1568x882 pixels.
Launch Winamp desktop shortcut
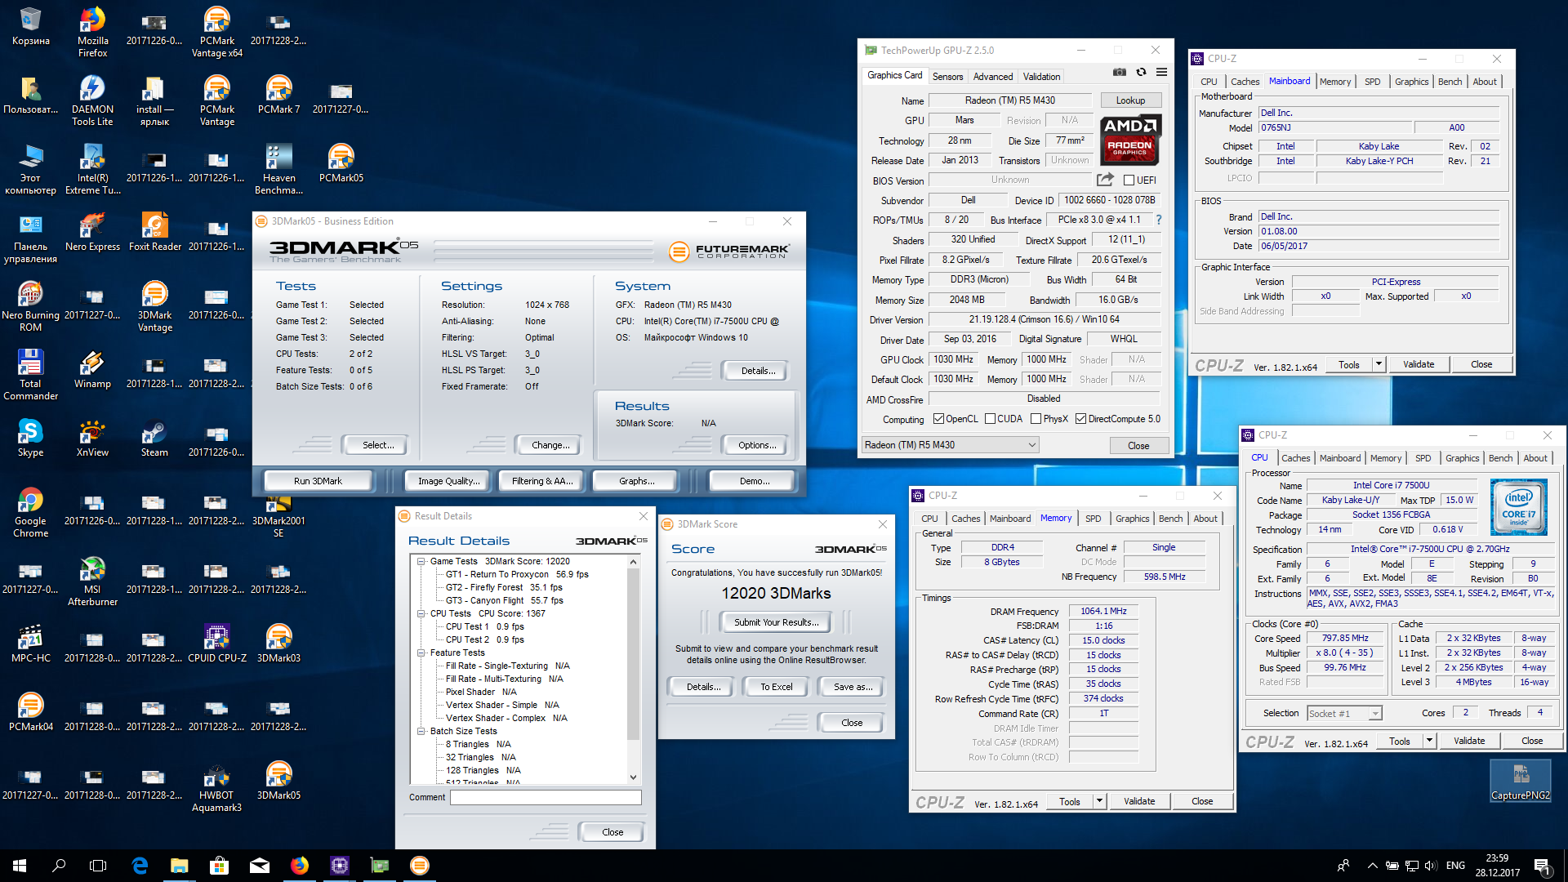[92, 369]
